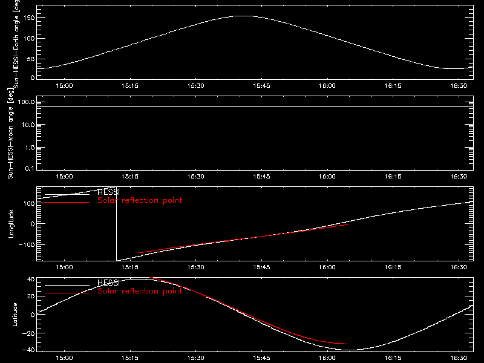The height and width of the screenshot is (363, 484).
Task: Select "HESSI" legend text in Longitude plot
Action: tap(108, 192)
